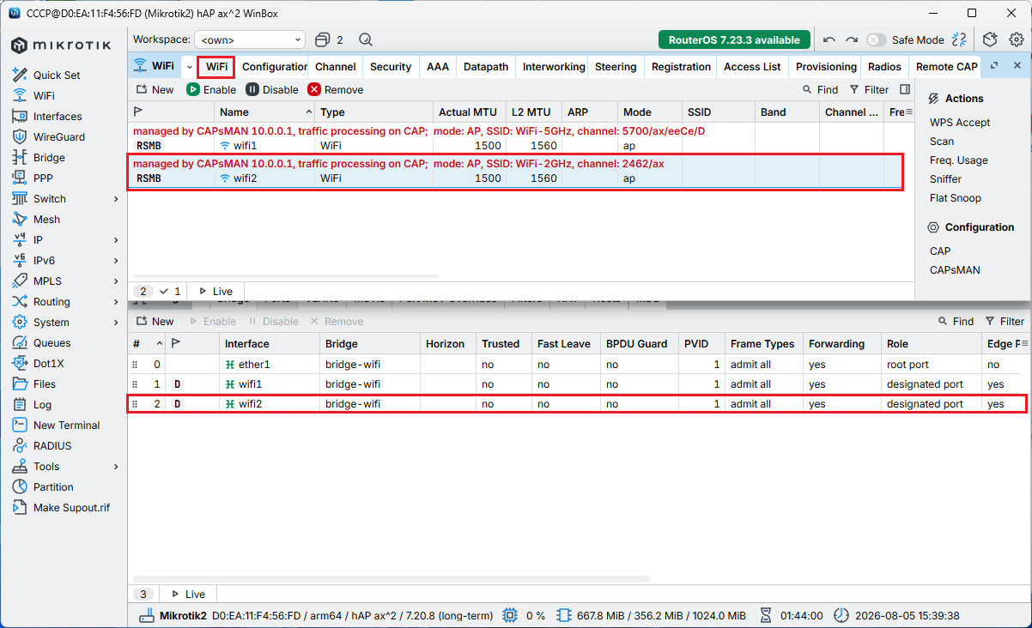Open the Mesh sidebar item

[46, 219]
